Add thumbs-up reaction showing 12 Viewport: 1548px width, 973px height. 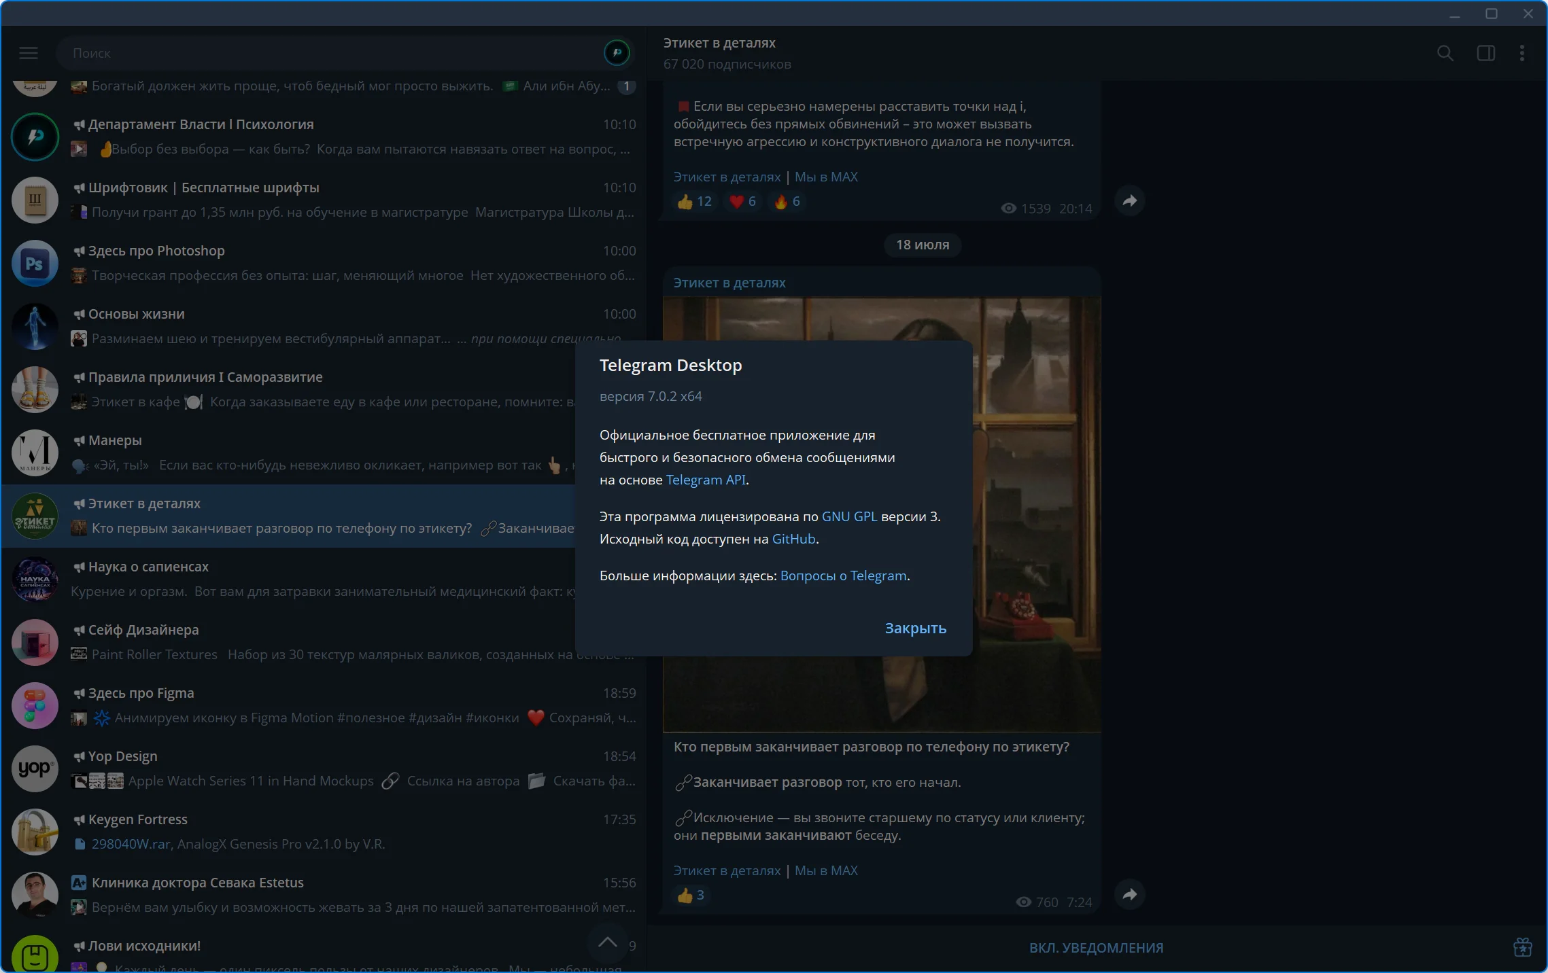[694, 201]
